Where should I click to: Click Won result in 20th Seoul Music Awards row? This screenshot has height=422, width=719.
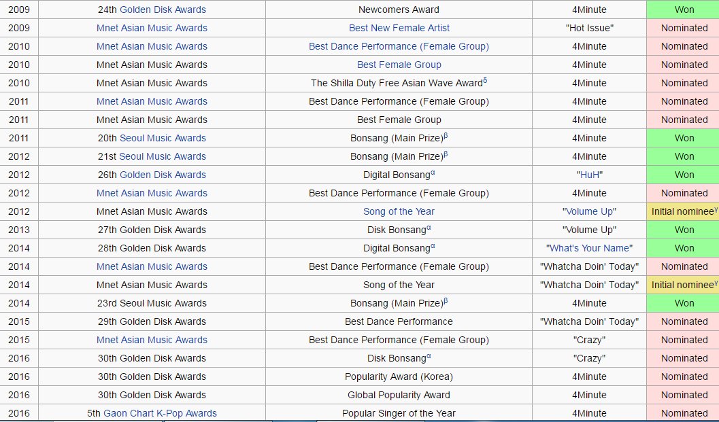[x=684, y=138]
